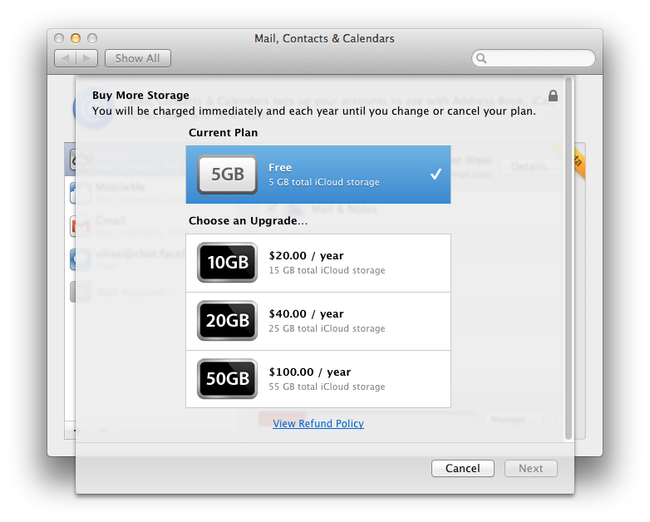Focus the search field in toolbar
The height and width of the screenshot is (522, 650).
point(534,58)
